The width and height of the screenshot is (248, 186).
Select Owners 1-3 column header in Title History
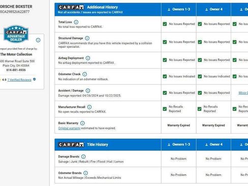click(179, 144)
